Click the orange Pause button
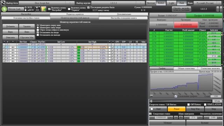Image resolution: width=224 pixels, height=126 pixels. point(176,109)
